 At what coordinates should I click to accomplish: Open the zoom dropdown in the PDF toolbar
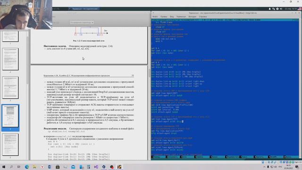pos(82,22)
